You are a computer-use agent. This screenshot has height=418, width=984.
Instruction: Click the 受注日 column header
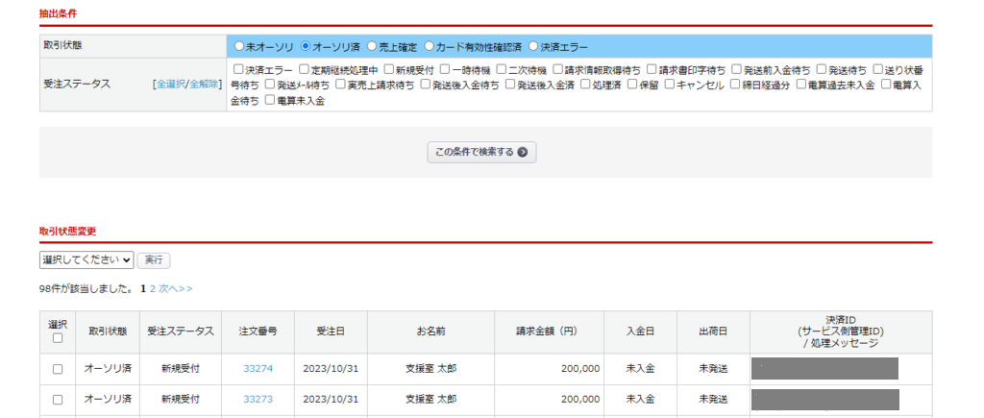pos(331,332)
